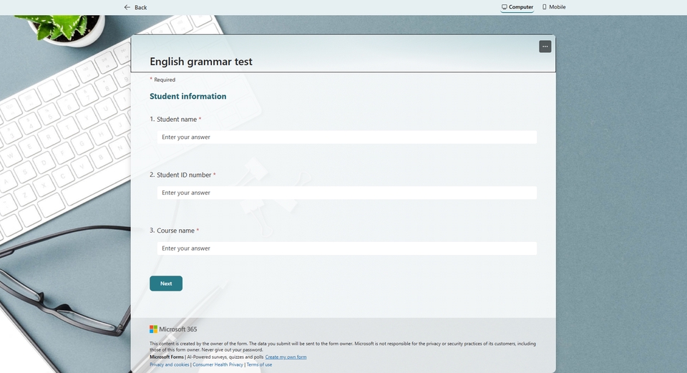
Task: Switch to Mobile preview tab
Action: [554, 7]
